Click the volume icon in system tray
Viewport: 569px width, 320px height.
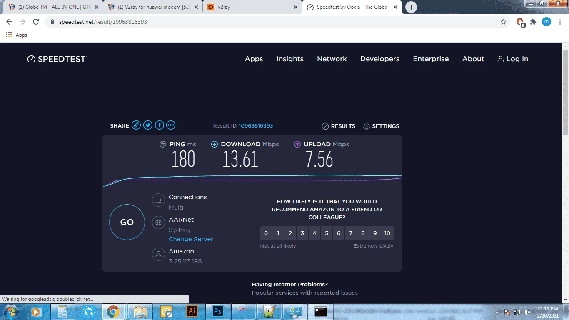(x=527, y=312)
